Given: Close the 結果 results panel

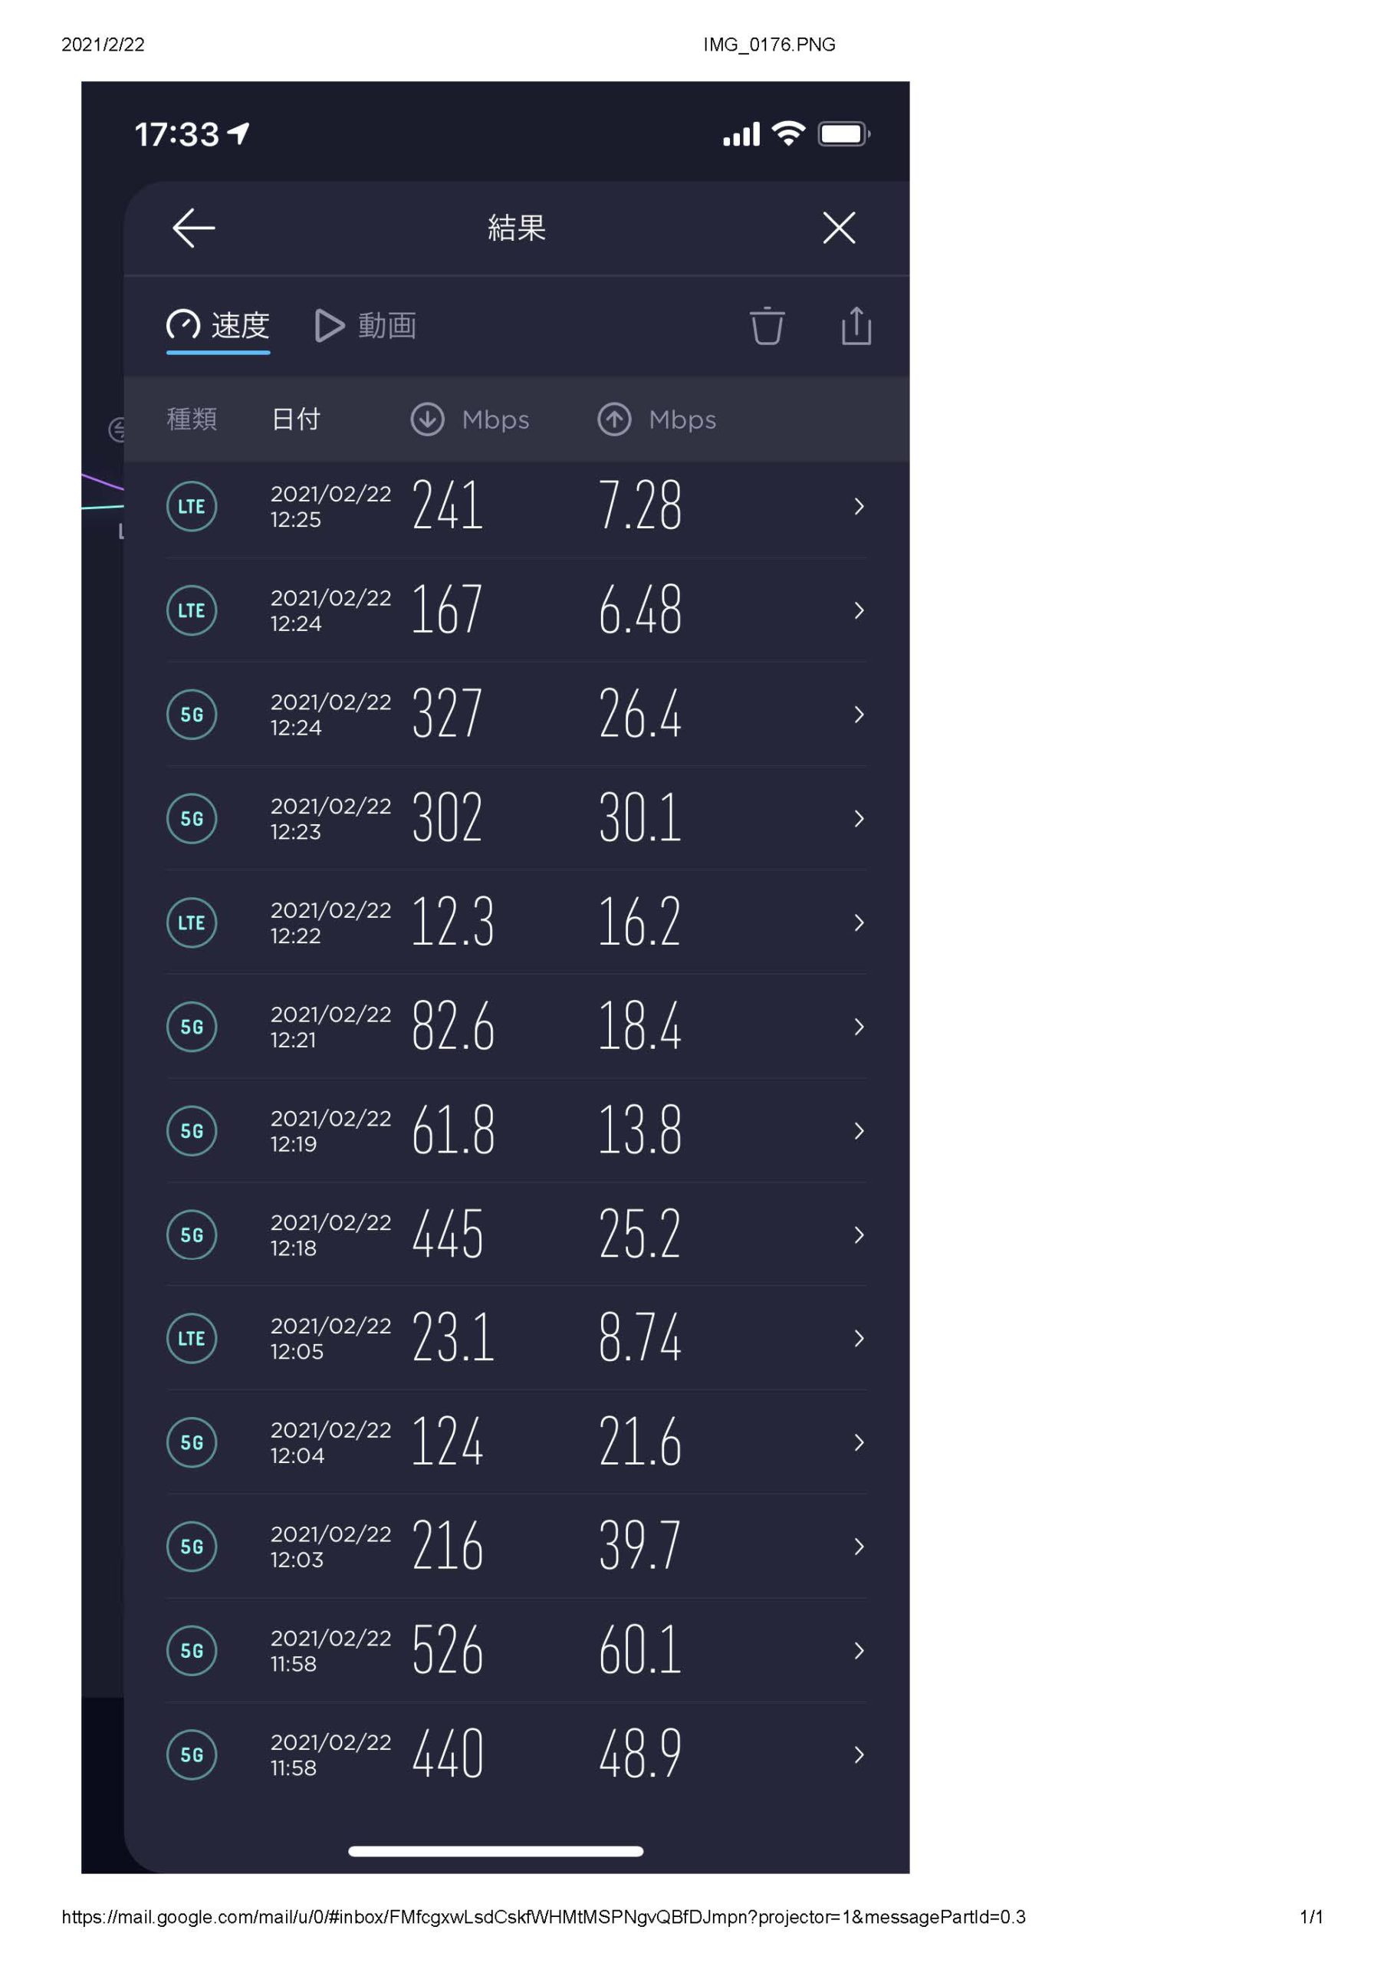Looking at the screenshot, I should tap(839, 229).
